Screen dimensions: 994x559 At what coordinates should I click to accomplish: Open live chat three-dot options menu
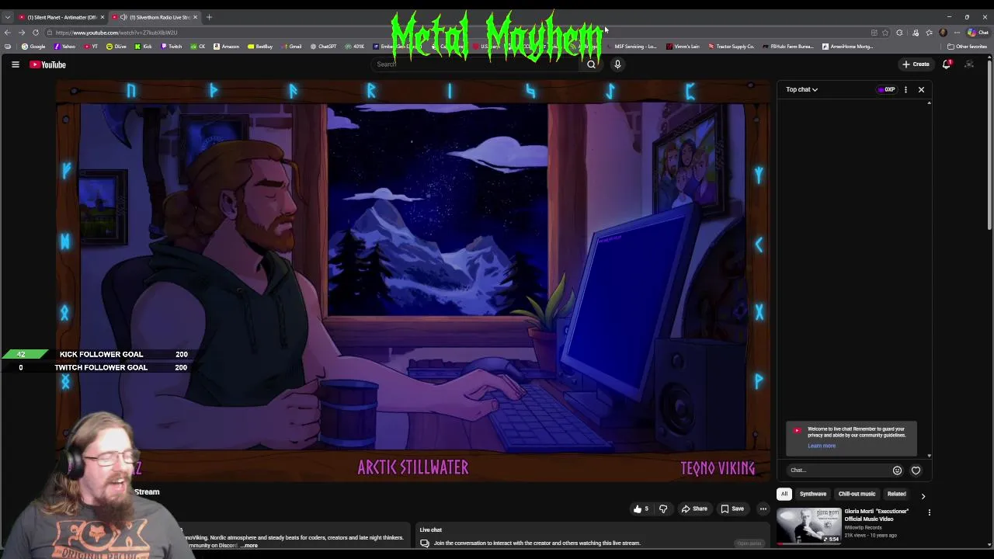(905, 89)
